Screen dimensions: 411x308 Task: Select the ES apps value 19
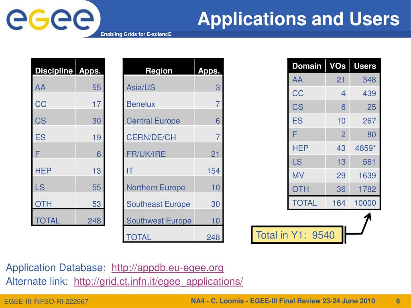[96, 138]
